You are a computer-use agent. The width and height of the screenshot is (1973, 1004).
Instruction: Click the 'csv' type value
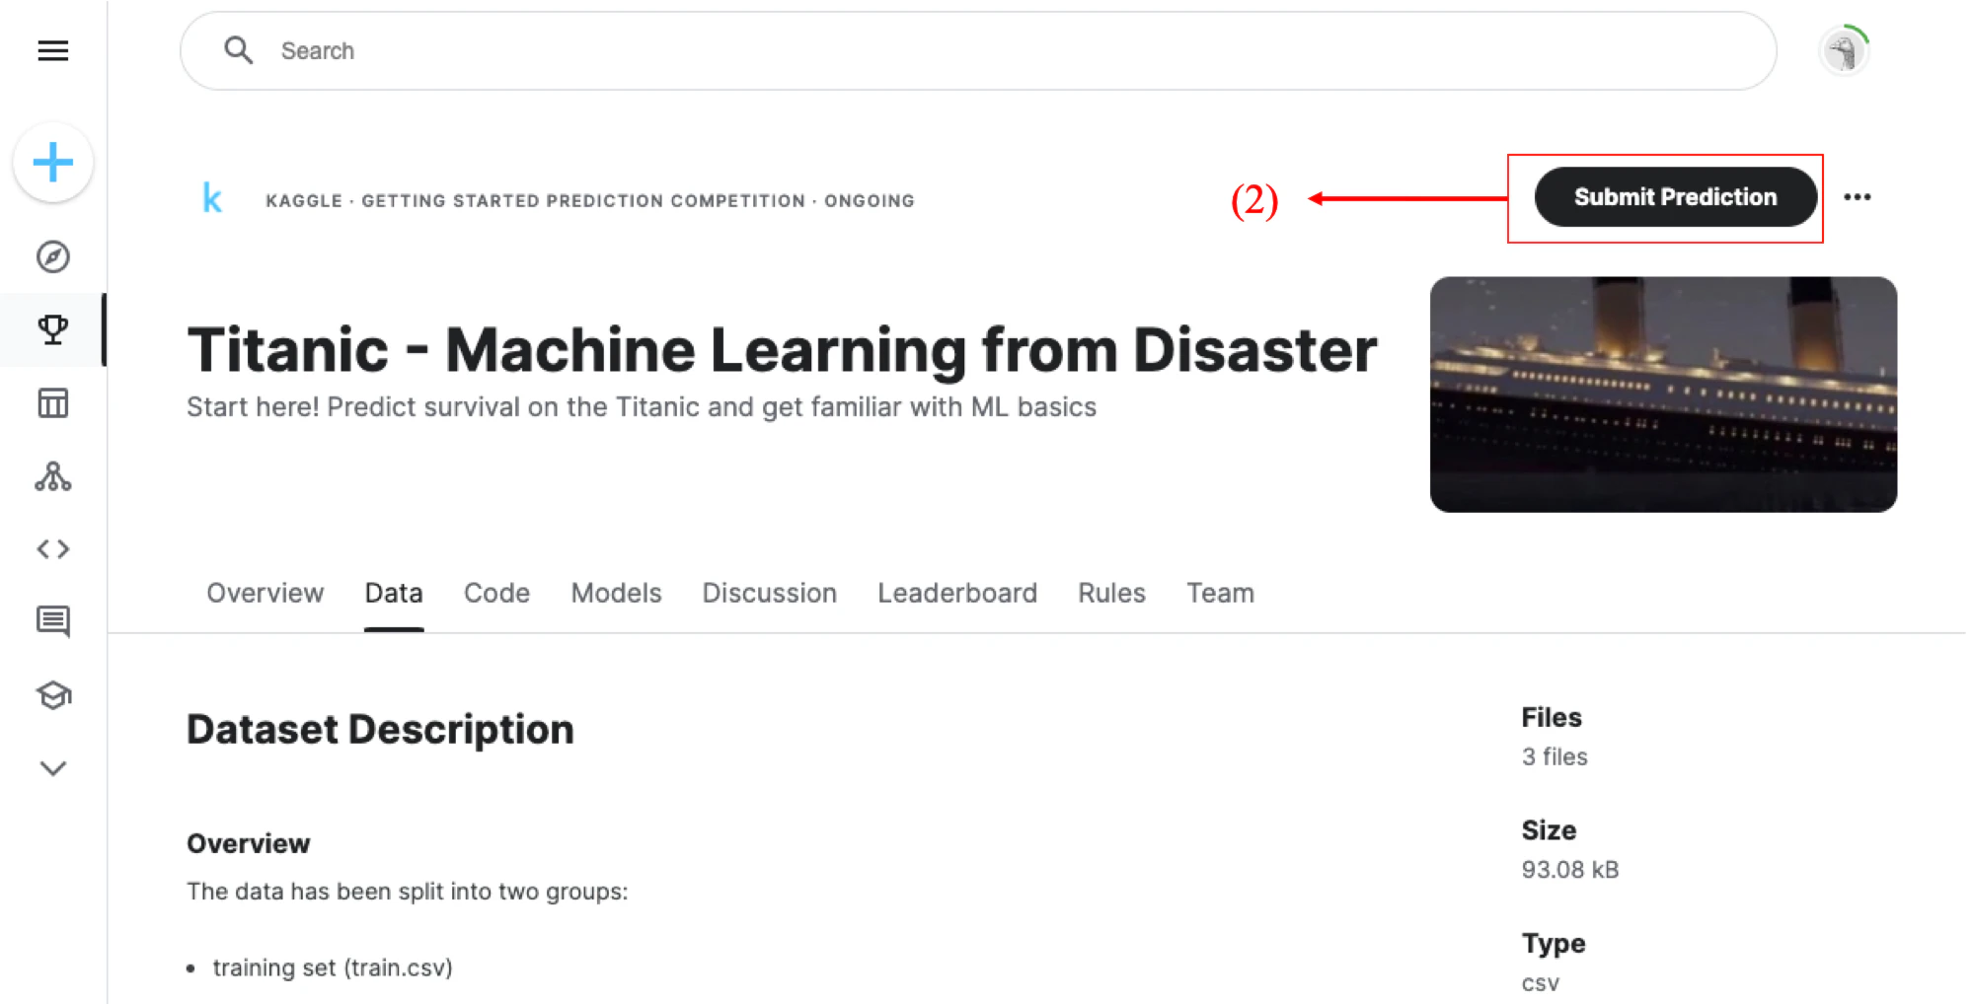[x=1541, y=983]
